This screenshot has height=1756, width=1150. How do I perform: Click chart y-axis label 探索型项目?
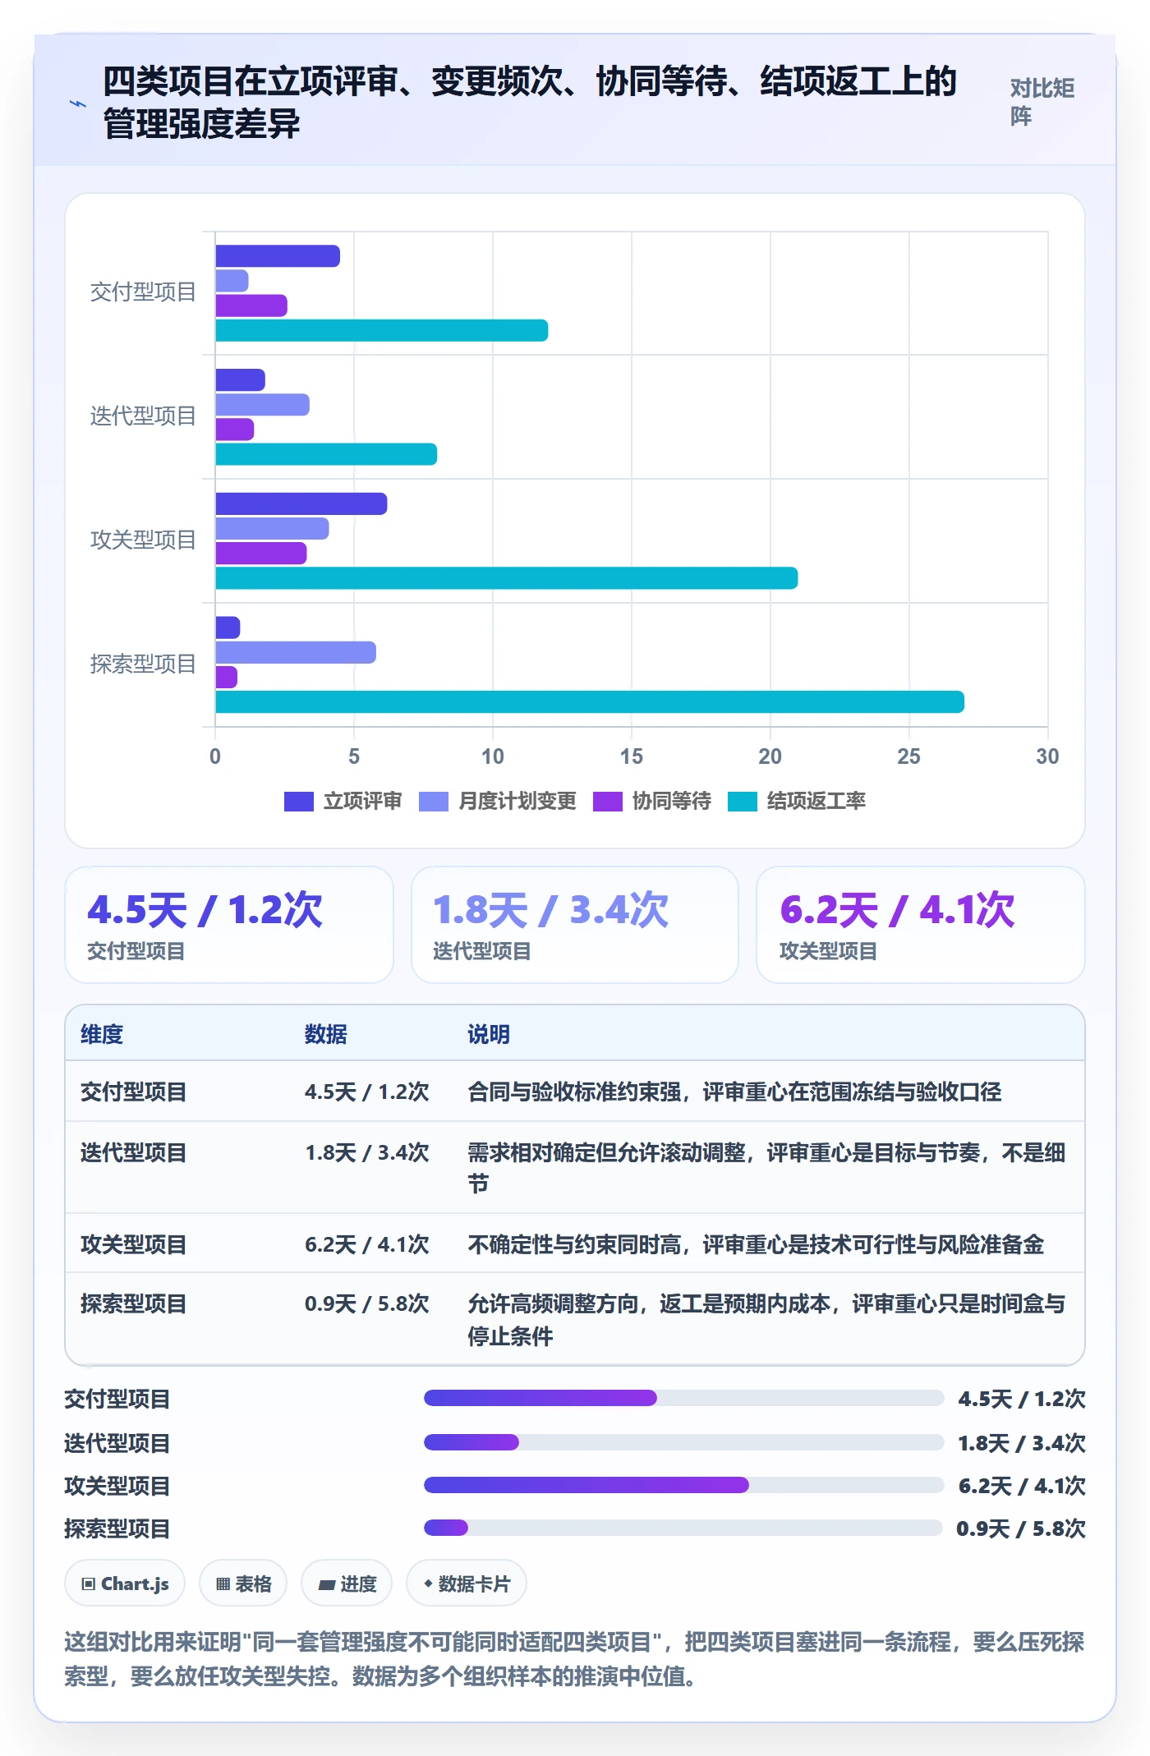coord(143,664)
